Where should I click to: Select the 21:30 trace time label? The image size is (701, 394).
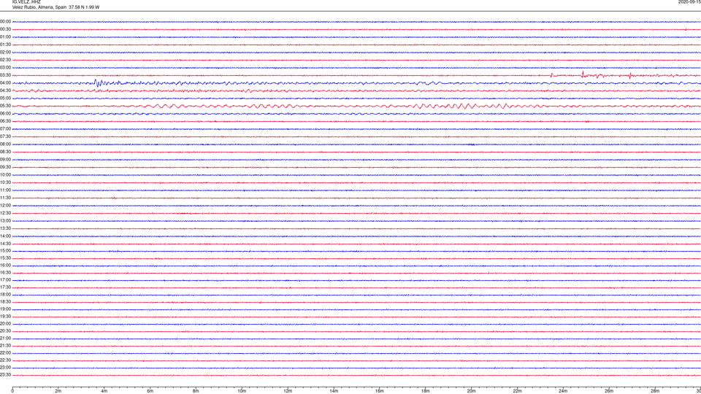click(5, 346)
